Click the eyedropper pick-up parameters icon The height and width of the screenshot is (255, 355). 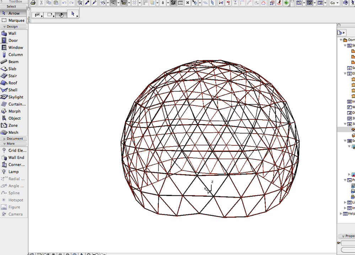click(87, 3)
